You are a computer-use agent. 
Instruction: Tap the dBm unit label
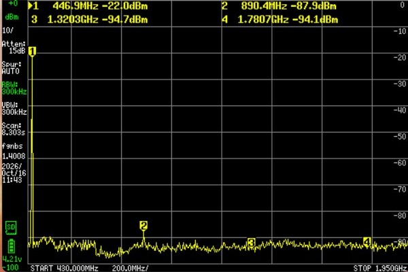[x=12, y=17]
